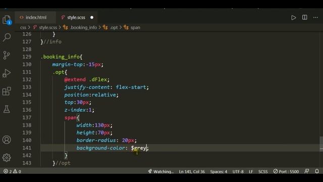323x182 pixels.
Task: Change the file encoding UTF-8
Action: [x=238, y=171]
